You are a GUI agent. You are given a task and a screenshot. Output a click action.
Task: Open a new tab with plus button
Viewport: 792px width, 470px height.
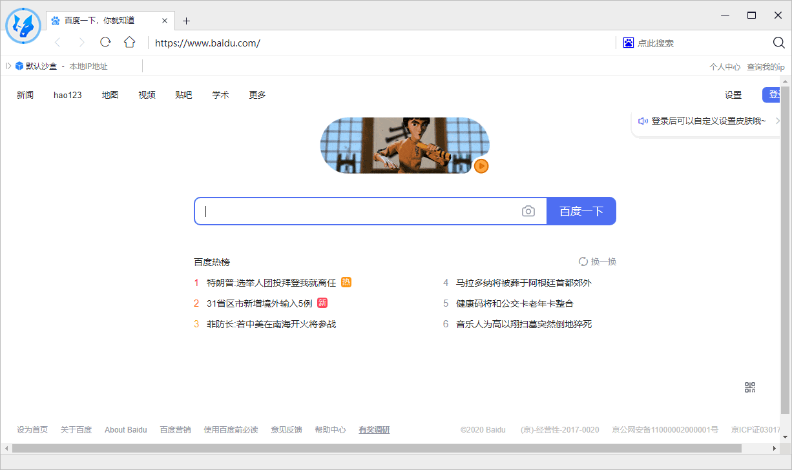click(186, 21)
